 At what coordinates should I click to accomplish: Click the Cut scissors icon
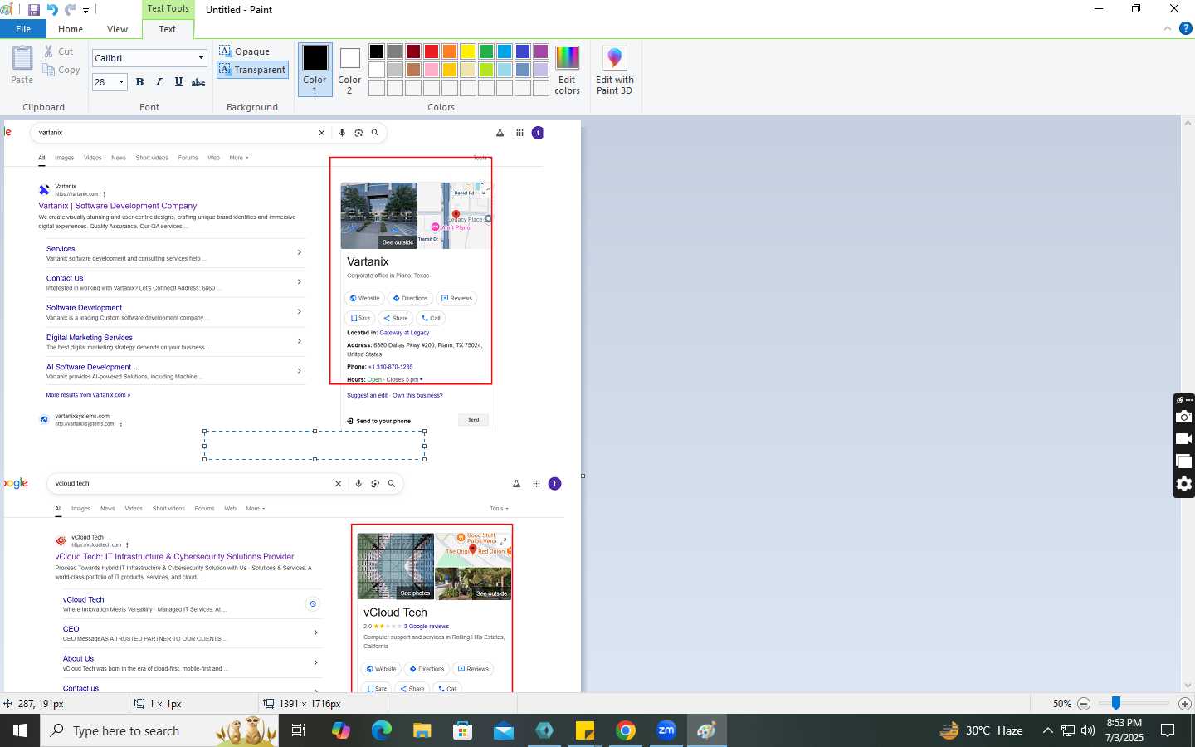click(49, 51)
